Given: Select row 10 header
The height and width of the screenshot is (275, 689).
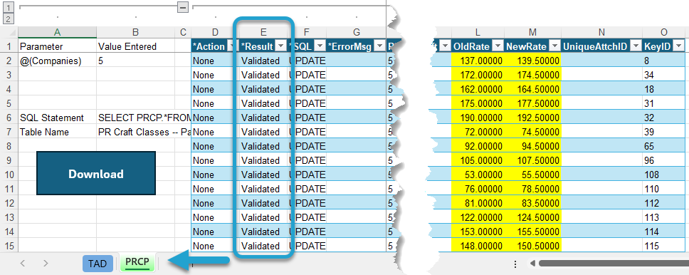Looking at the screenshot, I should (x=9, y=175).
